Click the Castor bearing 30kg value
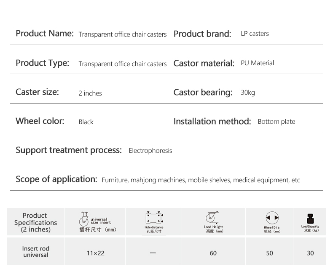Image resolution: width=333 pixels, height=280 pixels. pyautogui.click(x=248, y=93)
